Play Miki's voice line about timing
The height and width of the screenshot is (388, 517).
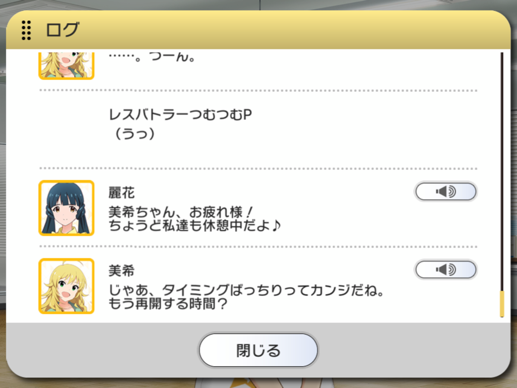pos(445,270)
